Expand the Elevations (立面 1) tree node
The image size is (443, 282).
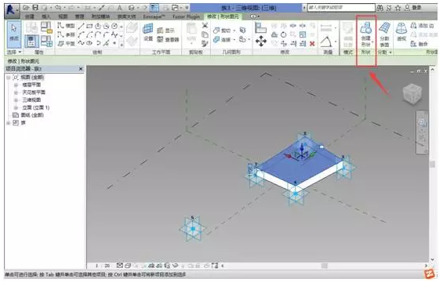16,107
